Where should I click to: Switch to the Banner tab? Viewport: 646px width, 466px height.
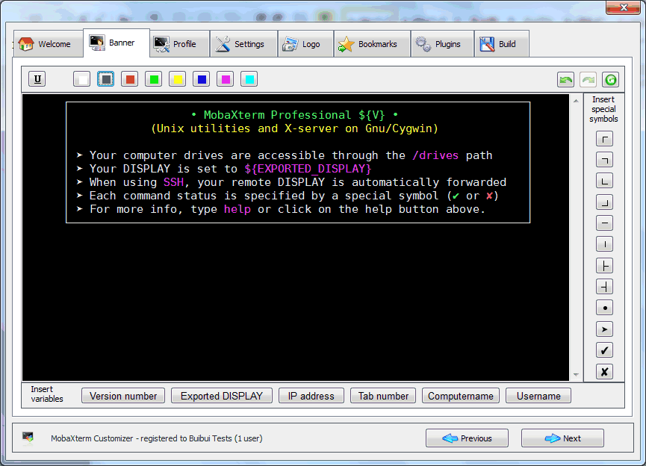click(x=117, y=43)
